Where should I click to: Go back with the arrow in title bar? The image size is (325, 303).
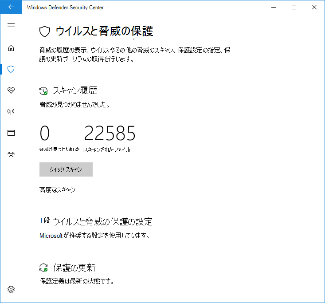pos(11,7)
